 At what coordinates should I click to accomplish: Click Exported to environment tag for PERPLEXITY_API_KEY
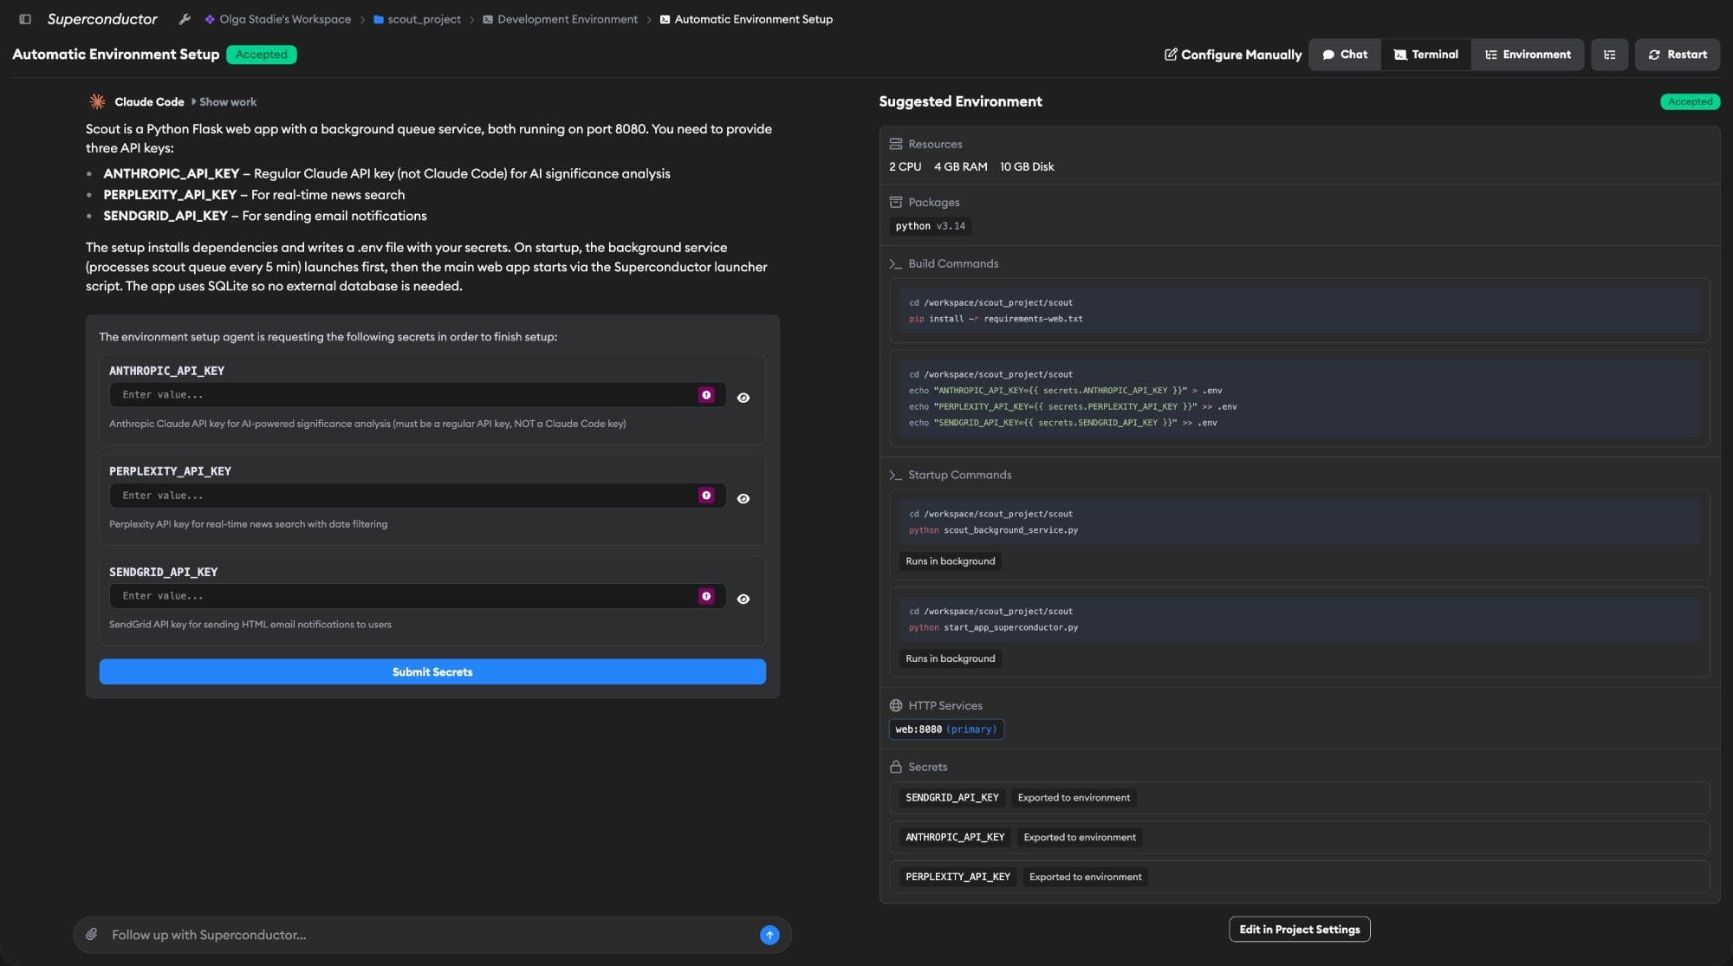pyautogui.click(x=1085, y=877)
